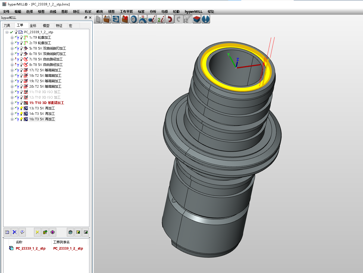Float the hyperMILL panel via restore icon
363x273 pixels.
coord(86,18)
